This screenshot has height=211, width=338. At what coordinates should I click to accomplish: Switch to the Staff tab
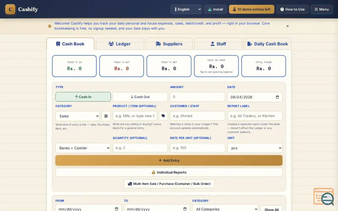[218, 44]
